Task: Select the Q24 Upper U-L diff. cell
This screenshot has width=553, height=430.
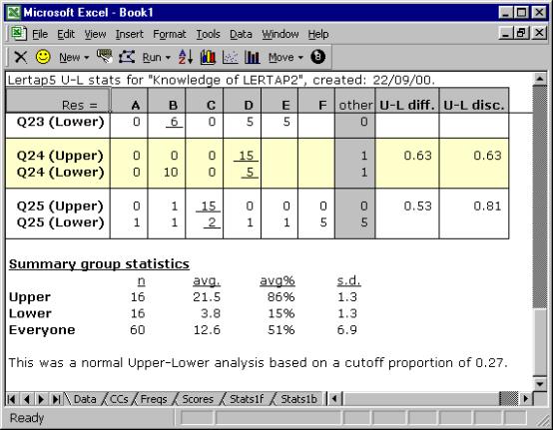Action: [x=407, y=156]
